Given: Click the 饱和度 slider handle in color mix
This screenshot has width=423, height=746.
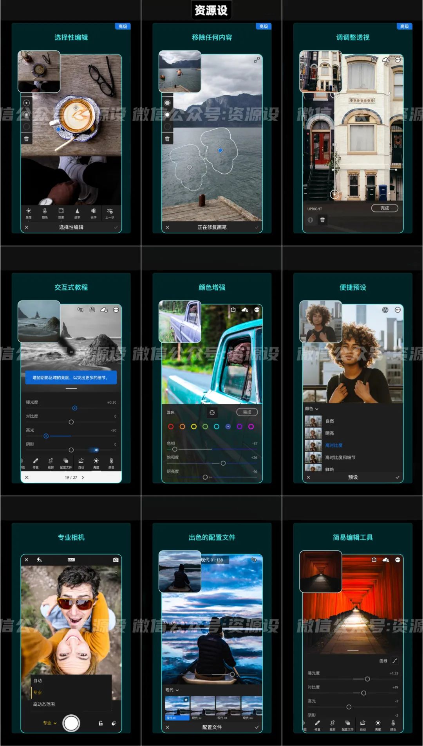Looking at the screenshot, I should coord(223,463).
